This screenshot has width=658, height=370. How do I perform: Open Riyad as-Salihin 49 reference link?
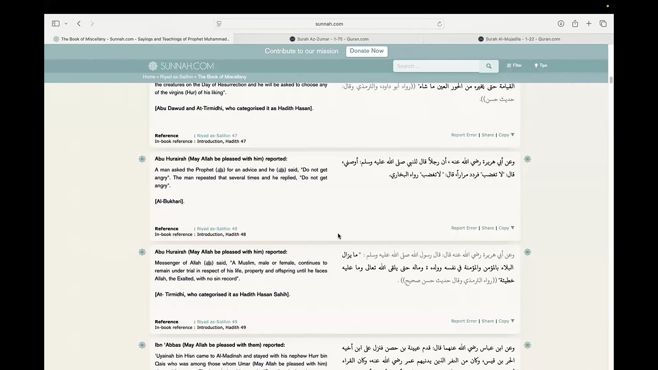[x=217, y=322]
